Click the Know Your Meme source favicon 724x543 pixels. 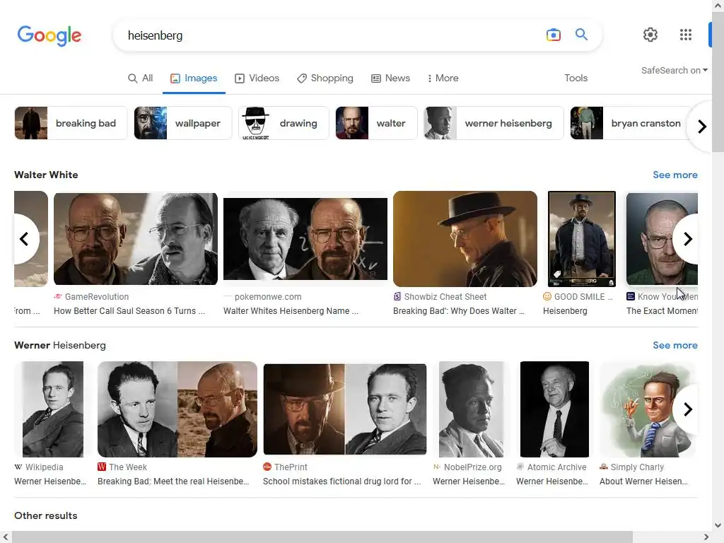pos(630,296)
